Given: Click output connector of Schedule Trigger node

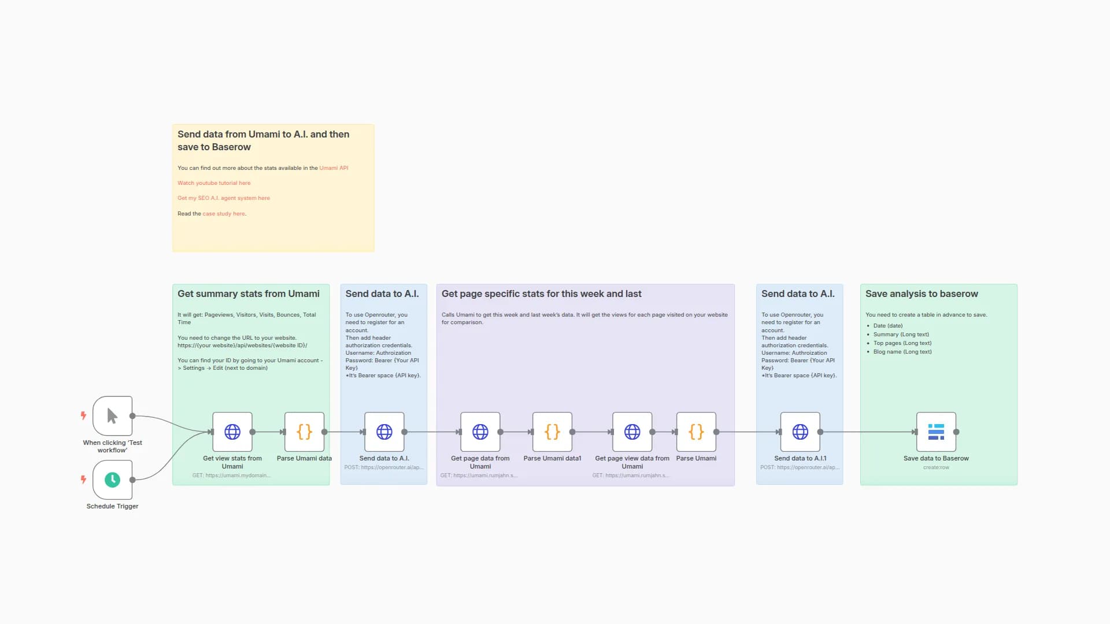Looking at the screenshot, I should point(132,480).
